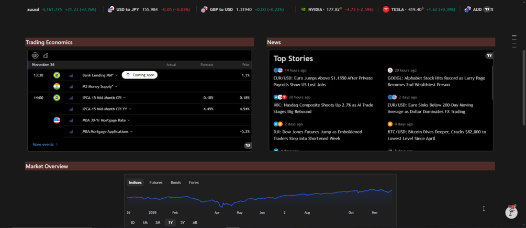526x228 pixels.
Task: Click the main page vertical scrollbar
Action: (x=524, y=87)
